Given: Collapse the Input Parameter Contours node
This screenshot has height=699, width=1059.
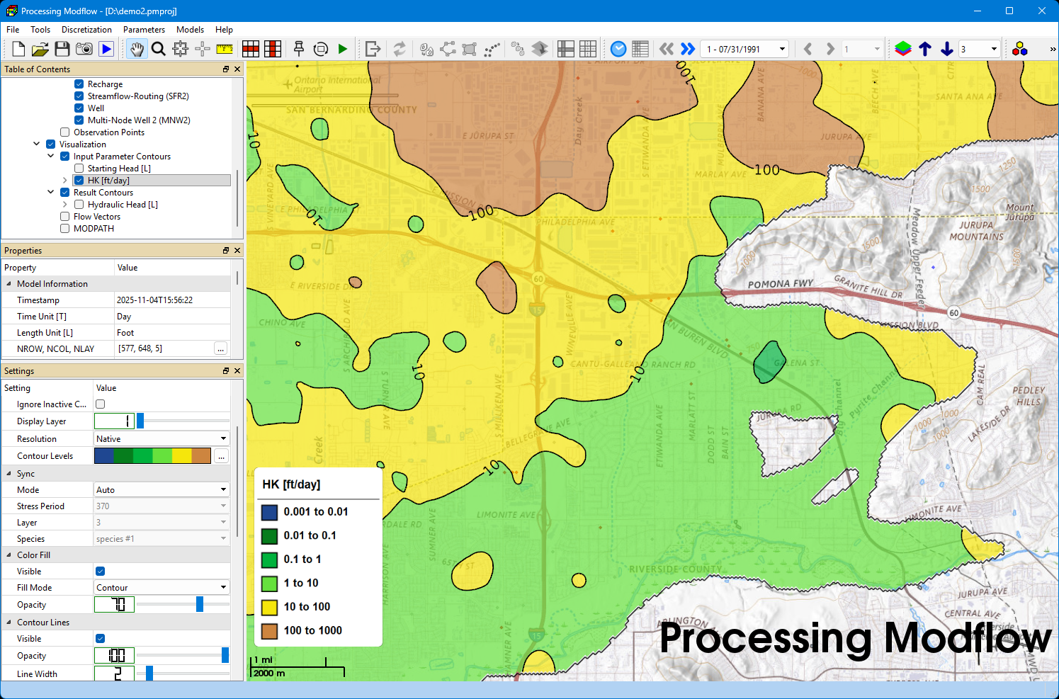Looking at the screenshot, I should point(51,157).
